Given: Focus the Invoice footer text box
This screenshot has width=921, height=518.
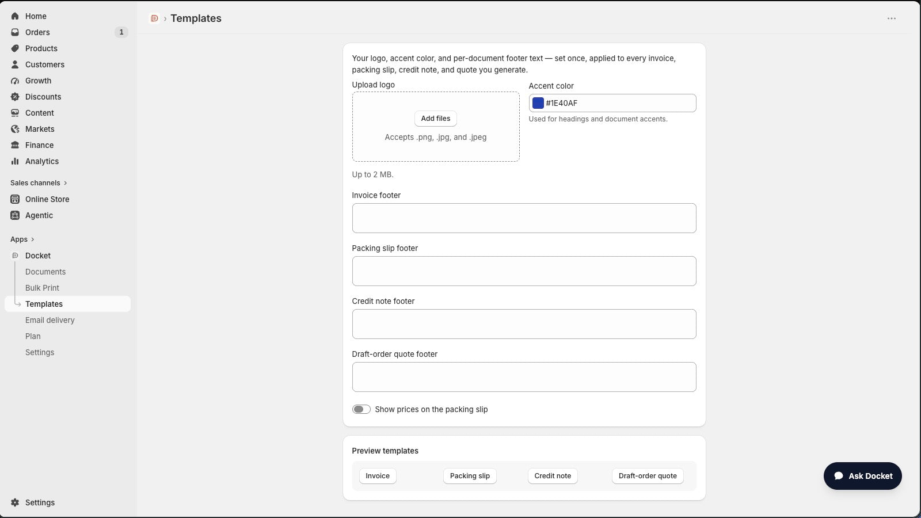Looking at the screenshot, I should (524, 218).
